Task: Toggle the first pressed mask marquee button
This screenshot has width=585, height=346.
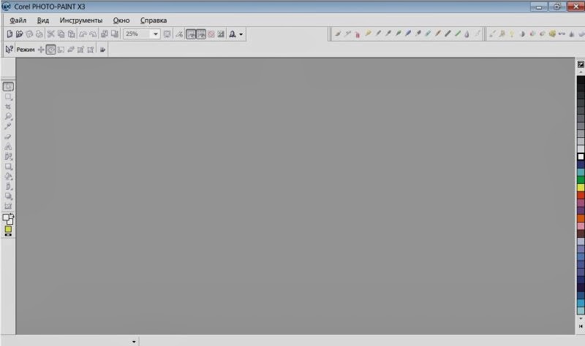Action: pos(191,34)
